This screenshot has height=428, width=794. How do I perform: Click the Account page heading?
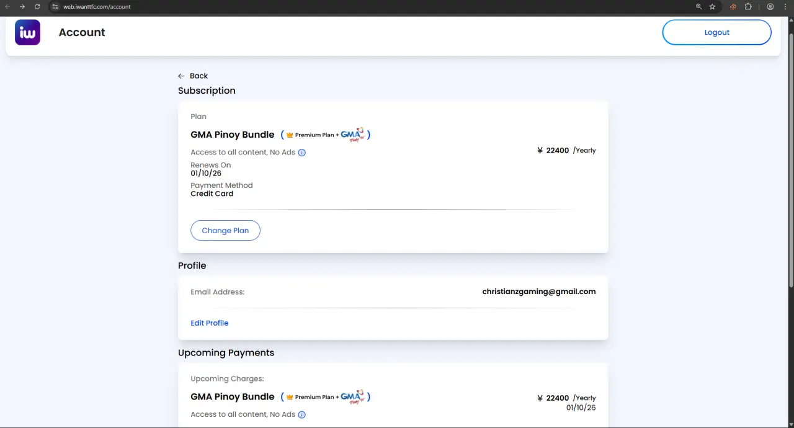[x=82, y=32]
